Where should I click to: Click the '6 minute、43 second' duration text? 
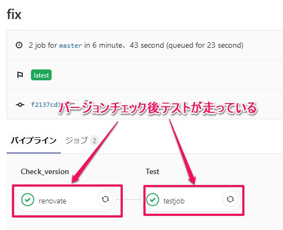tap(128, 45)
